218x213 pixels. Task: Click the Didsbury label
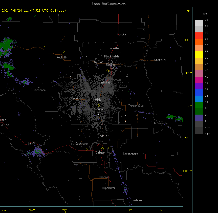97,109
